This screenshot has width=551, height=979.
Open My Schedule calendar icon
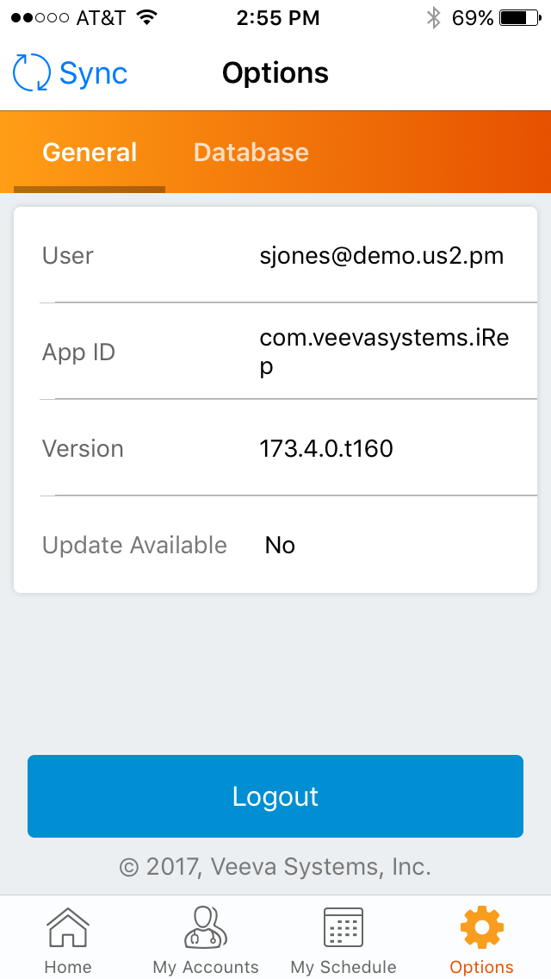click(344, 928)
